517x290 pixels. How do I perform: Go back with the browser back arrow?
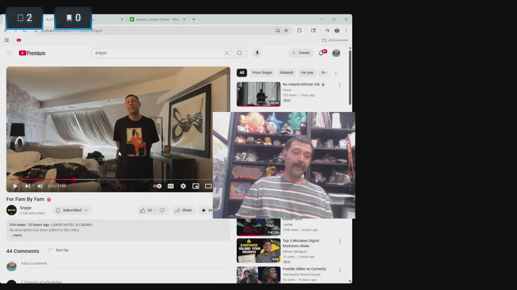pyautogui.click(x=6, y=31)
